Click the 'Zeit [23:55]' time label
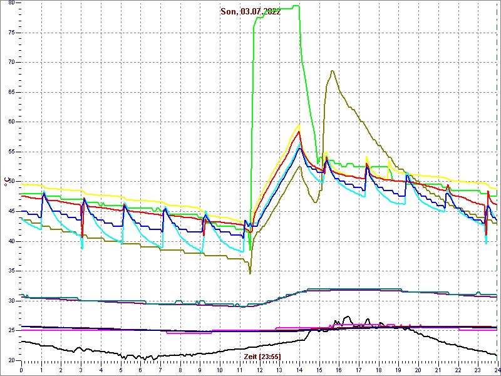 [262, 357]
